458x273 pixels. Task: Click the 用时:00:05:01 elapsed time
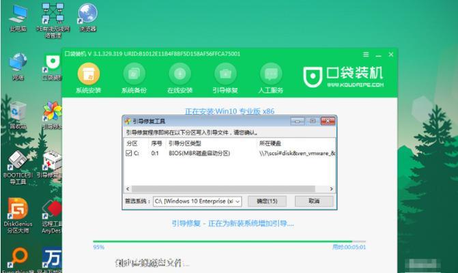[349, 247]
